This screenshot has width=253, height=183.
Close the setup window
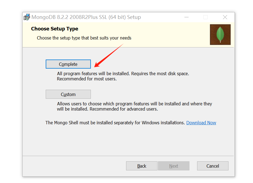[x=225, y=17]
